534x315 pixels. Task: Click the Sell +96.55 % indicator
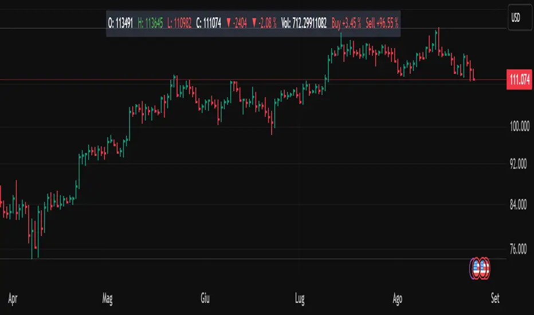click(382, 23)
